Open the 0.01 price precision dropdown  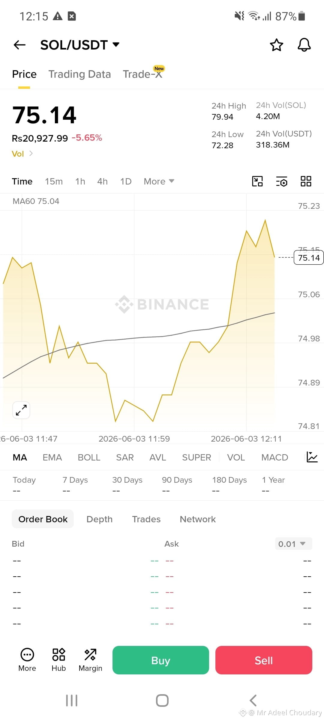tap(294, 544)
